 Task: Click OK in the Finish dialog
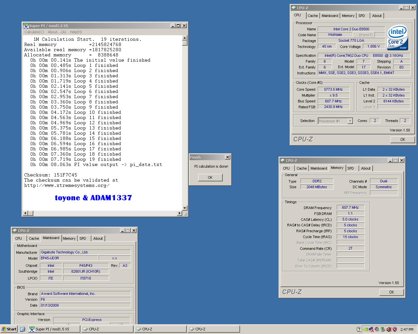pyautogui.click(x=210, y=177)
